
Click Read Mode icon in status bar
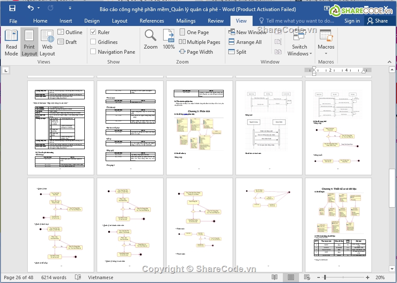pyautogui.click(x=274, y=277)
